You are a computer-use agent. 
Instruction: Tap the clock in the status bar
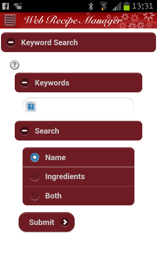(x=143, y=6)
